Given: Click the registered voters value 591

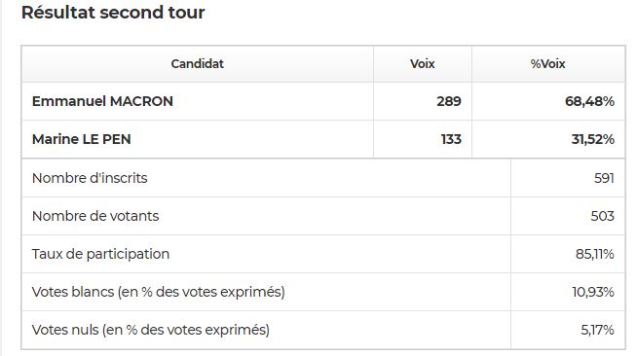Looking at the screenshot, I should pyautogui.click(x=604, y=178).
